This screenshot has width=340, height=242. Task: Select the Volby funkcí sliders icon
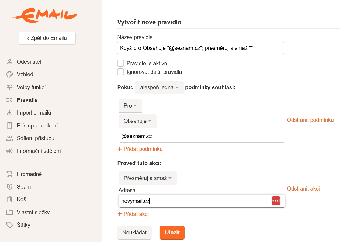pyautogui.click(x=10, y=87)
